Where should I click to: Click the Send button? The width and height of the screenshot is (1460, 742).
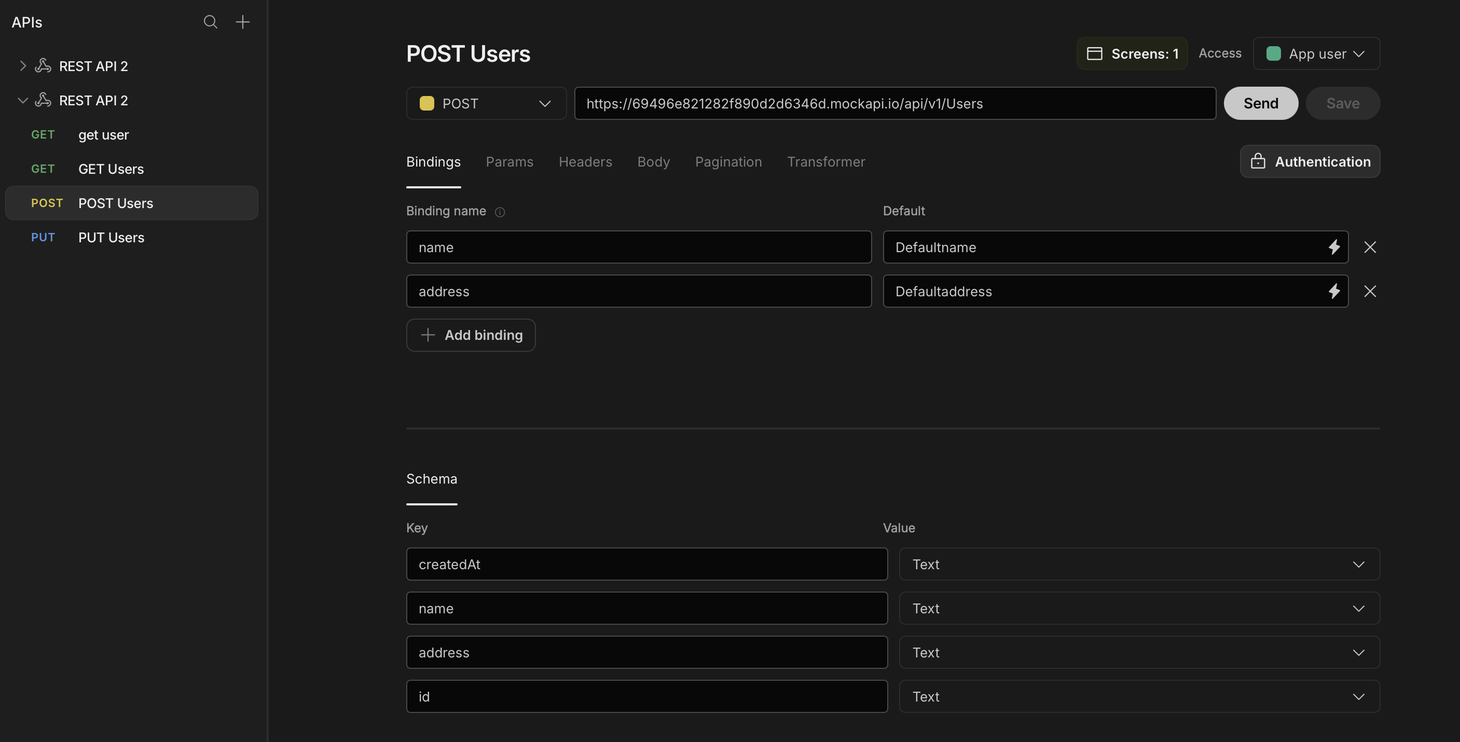(x=1260, y=103)
